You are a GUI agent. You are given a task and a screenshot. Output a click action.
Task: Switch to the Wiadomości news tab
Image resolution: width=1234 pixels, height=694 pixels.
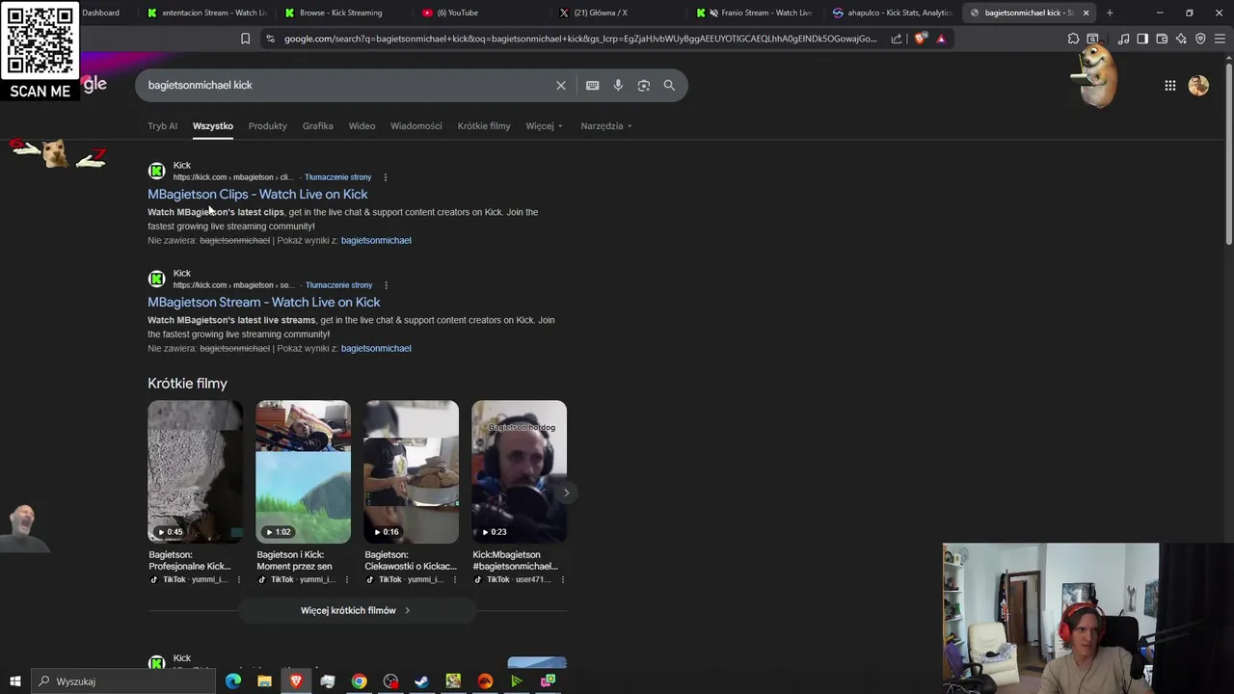click(x=416, y=126)
